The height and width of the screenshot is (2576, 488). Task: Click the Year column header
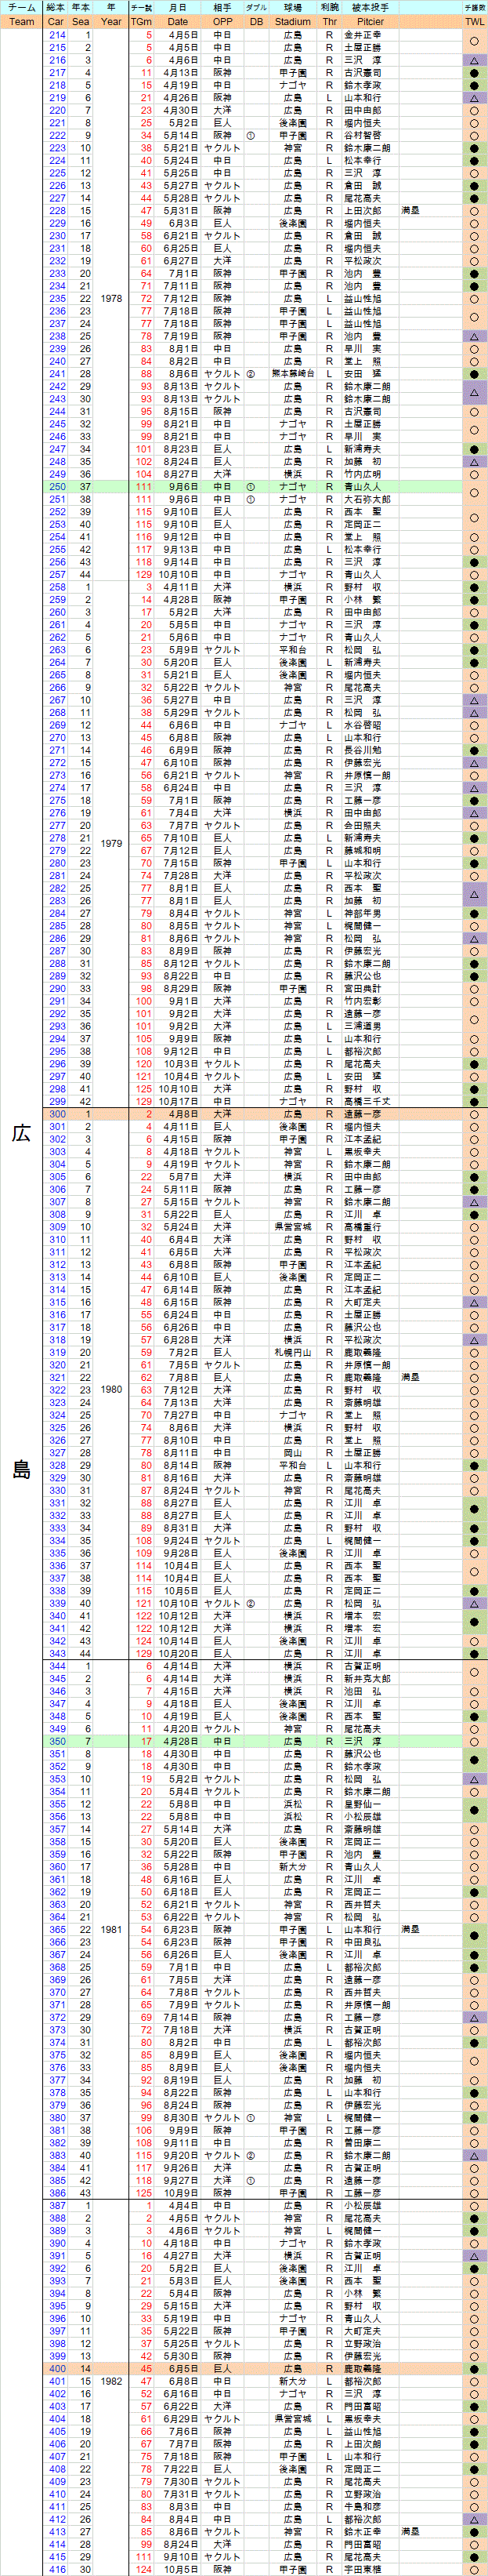[x=110, y=21]
